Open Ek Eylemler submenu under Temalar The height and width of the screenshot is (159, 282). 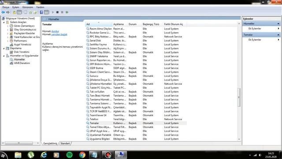[x=261, y=40]
